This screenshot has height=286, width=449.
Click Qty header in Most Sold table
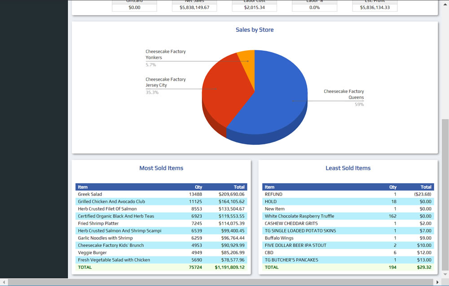click(198, 187)
